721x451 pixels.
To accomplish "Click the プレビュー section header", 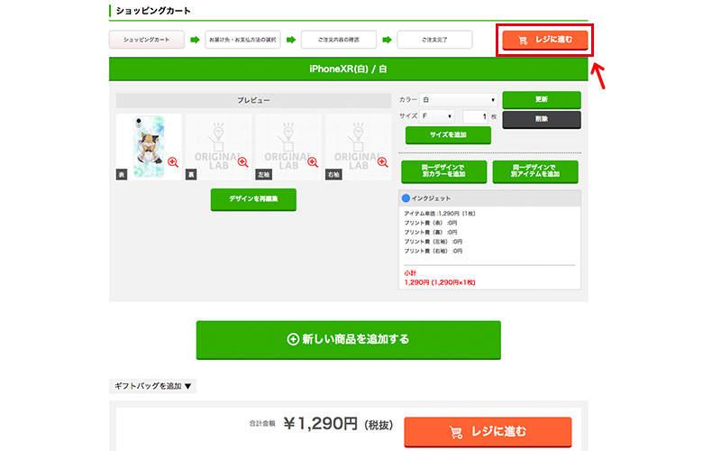I will (x=253, y=100).
